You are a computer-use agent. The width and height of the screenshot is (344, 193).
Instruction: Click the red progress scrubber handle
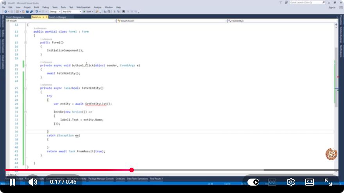pos(131,170)
